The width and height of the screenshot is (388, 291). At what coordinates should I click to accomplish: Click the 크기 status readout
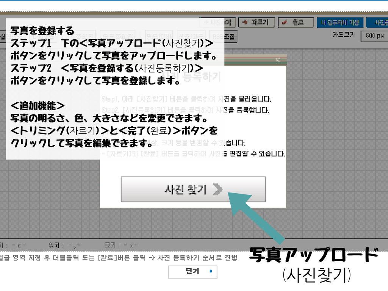[x=121, y=246]
